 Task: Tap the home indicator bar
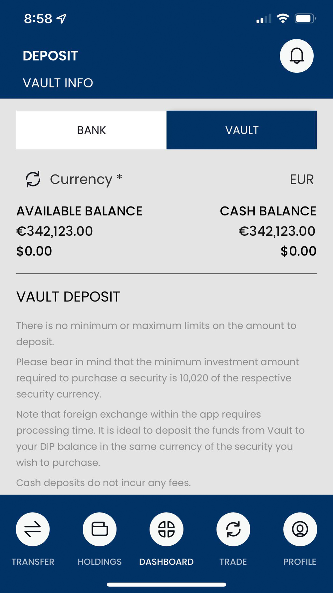point(166,584)
